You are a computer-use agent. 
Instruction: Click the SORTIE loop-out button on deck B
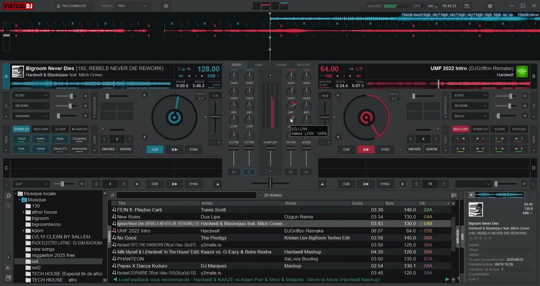tap(432, 149)
